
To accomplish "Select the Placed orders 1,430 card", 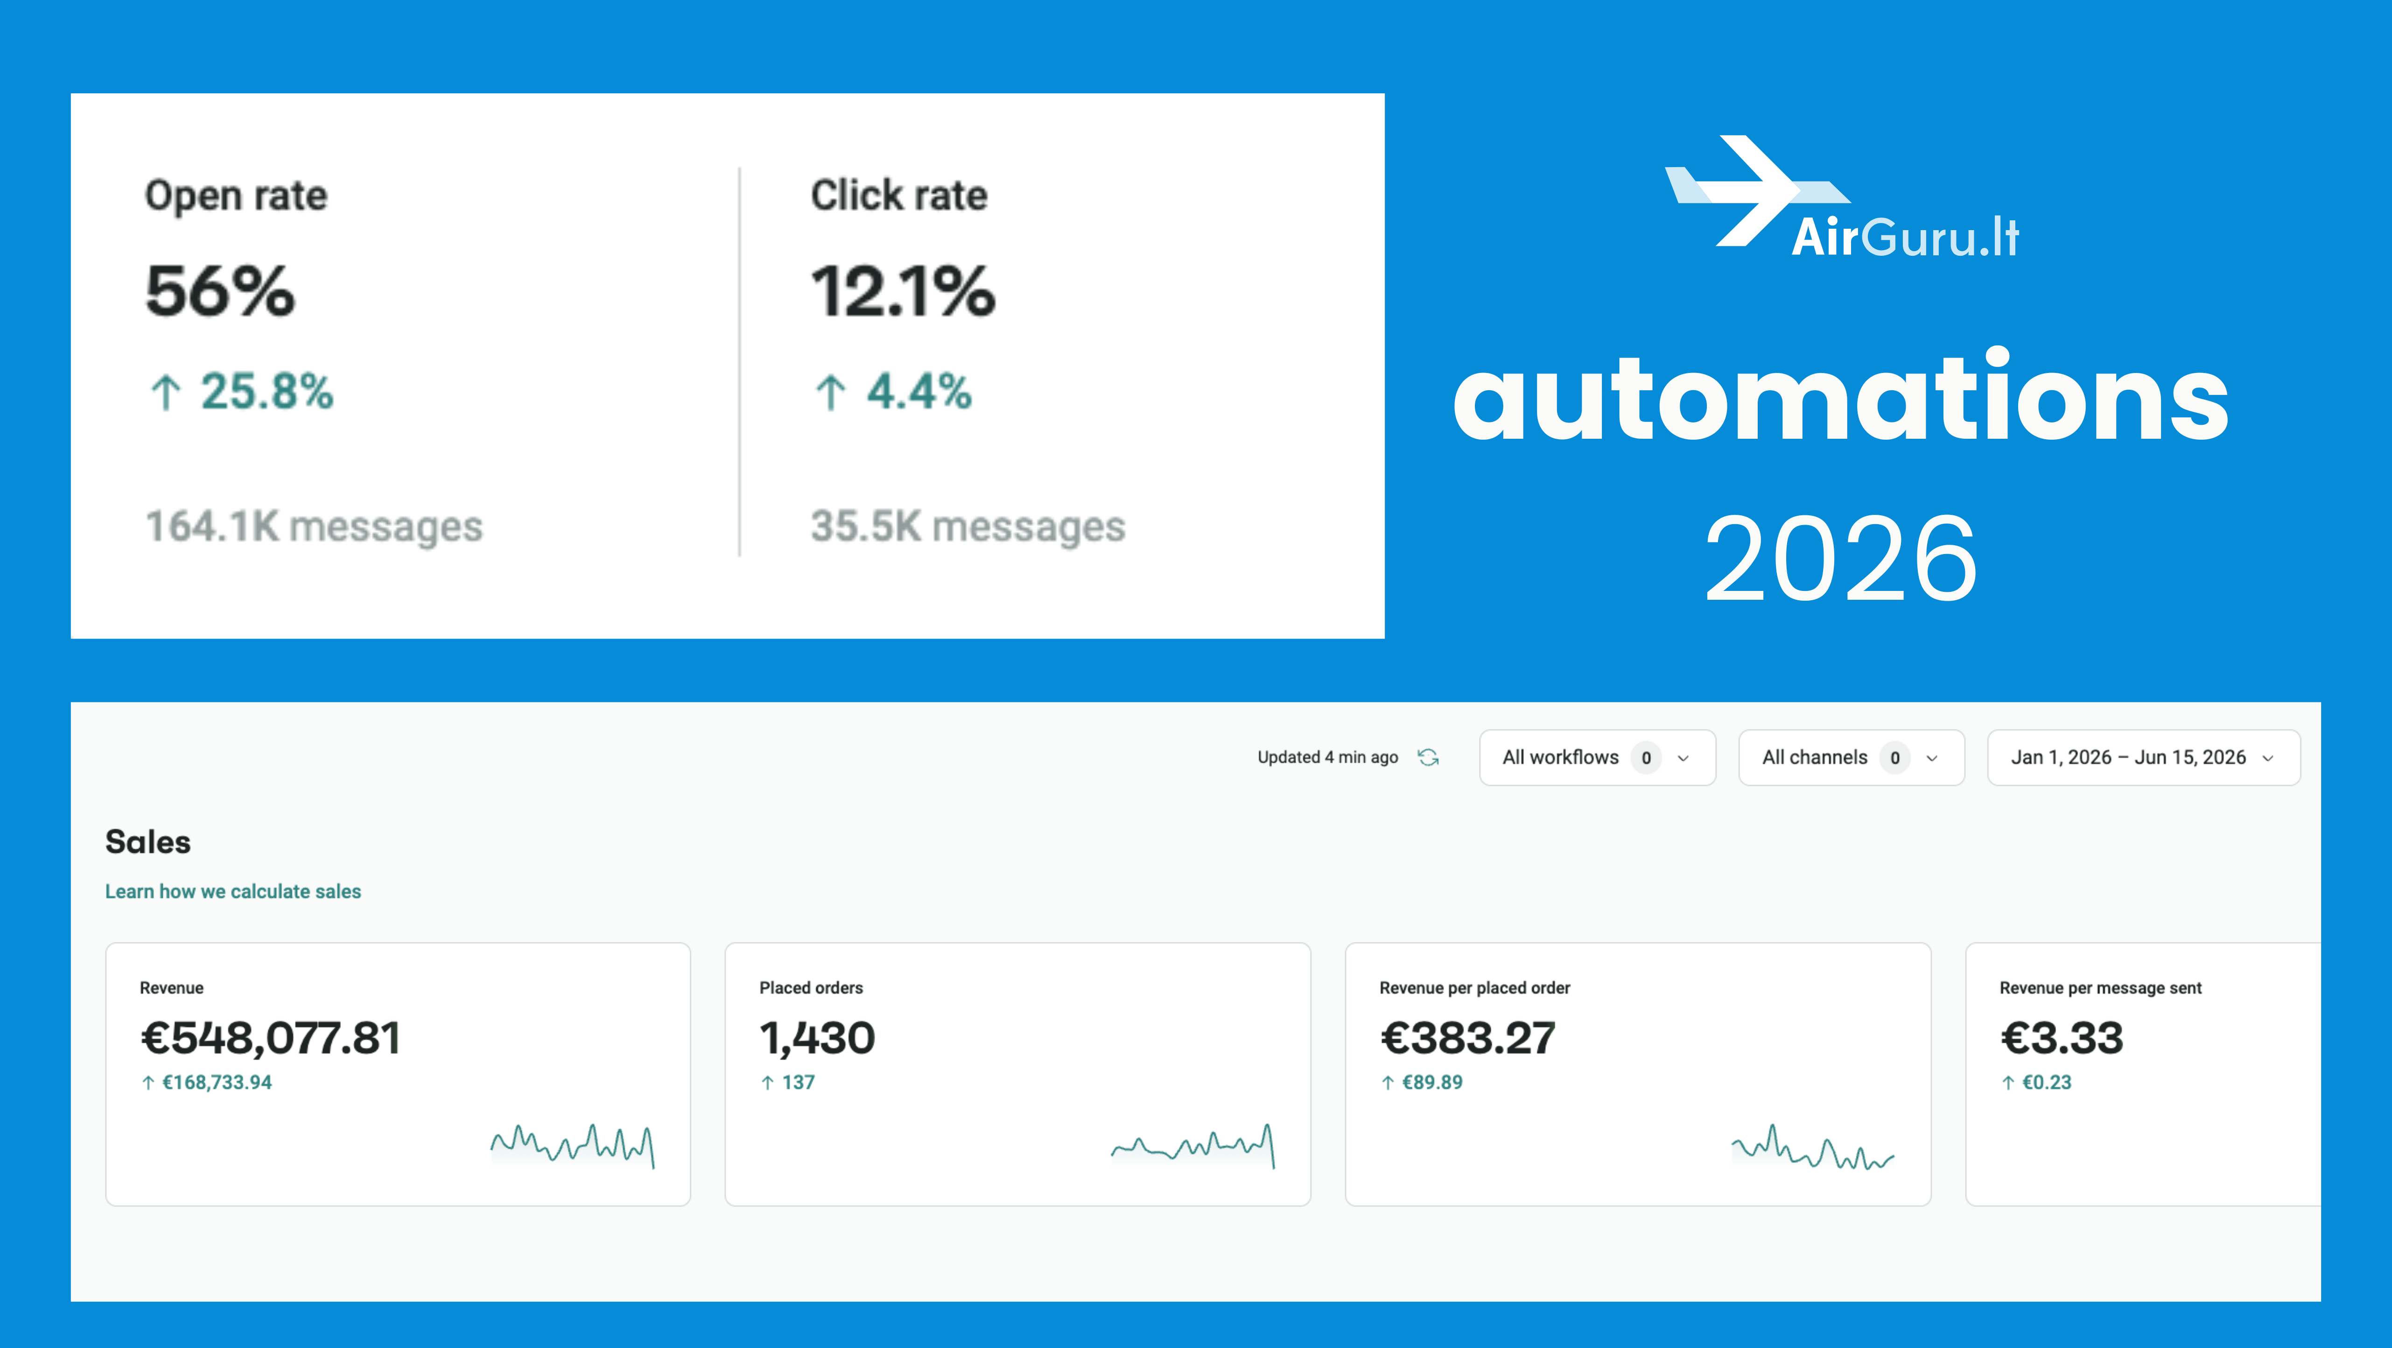I will 1018,1074.
